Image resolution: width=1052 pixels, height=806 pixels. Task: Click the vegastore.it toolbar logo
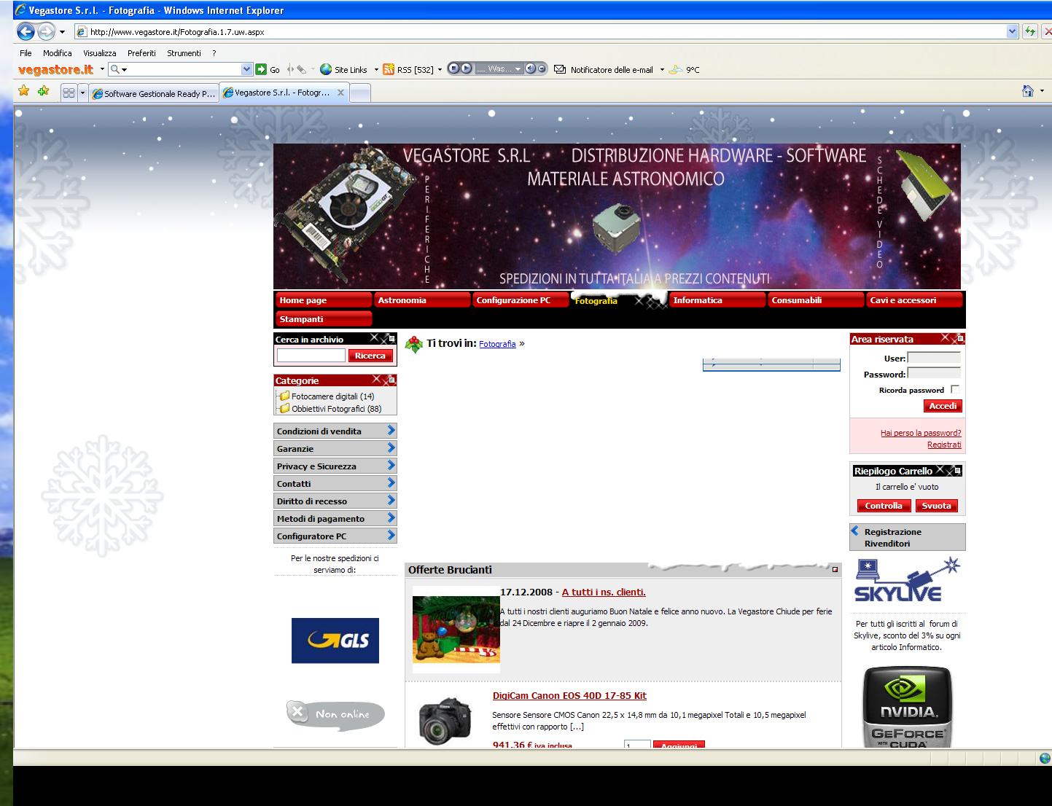pyautogui.click(x=55, y=69)
